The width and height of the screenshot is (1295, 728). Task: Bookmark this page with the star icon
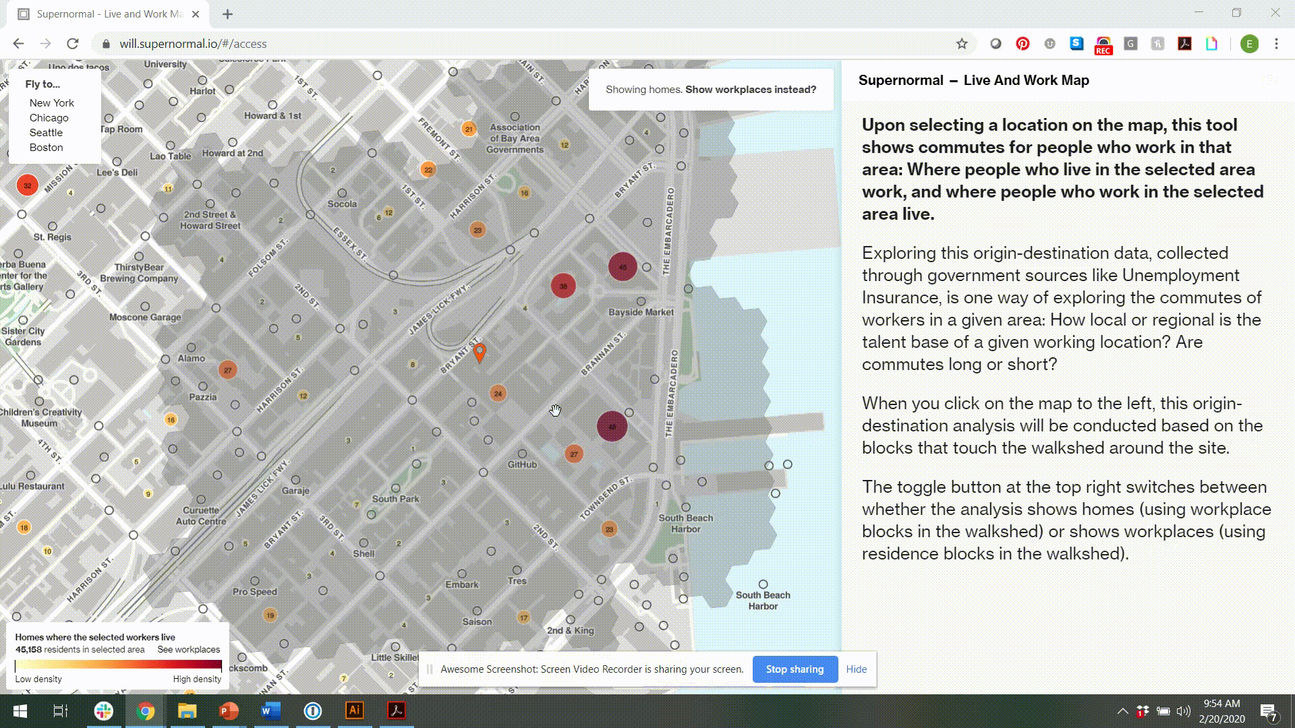point(961,44)
